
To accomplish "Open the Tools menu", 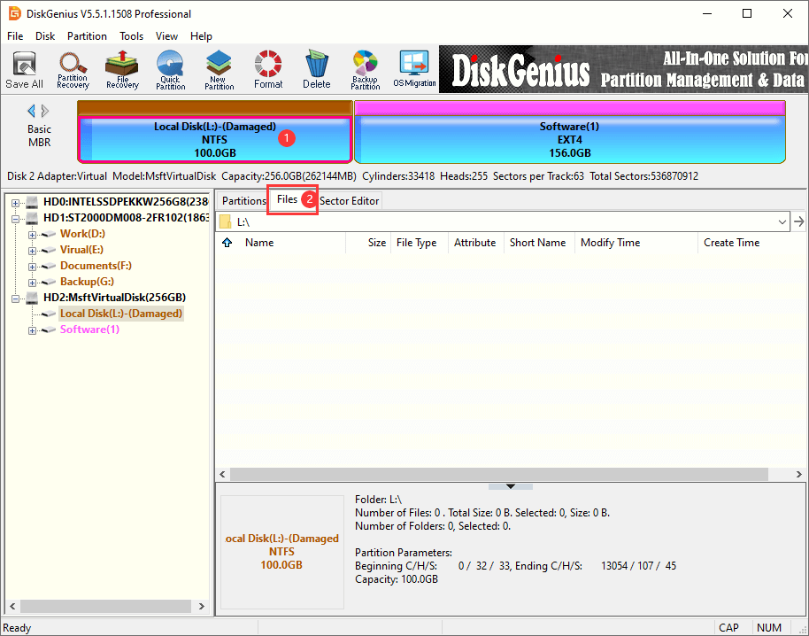I will (132, 36).
